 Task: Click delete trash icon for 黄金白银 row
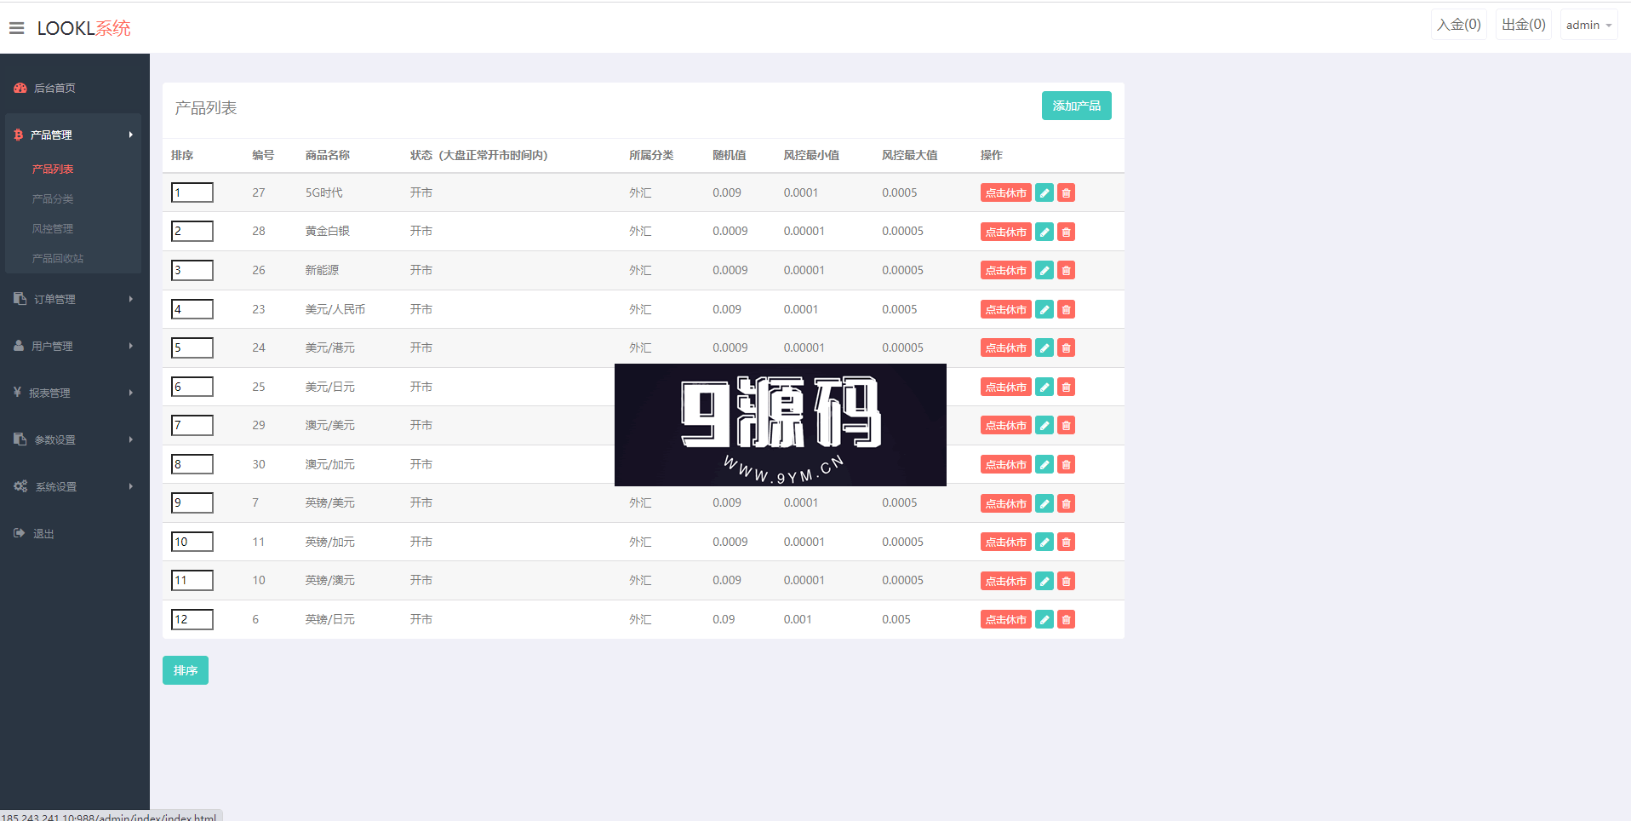[1066, 232]
